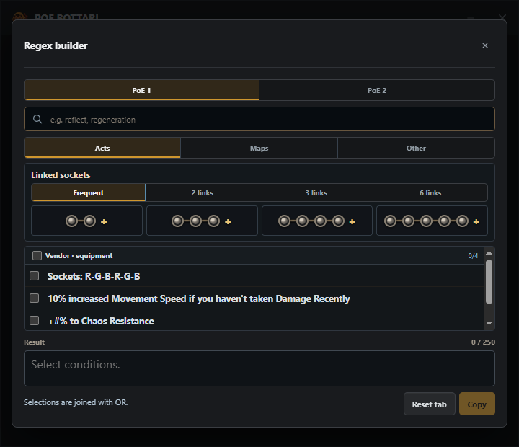Click the magnifier search icon
519x447 pixels.
(37, 119)
